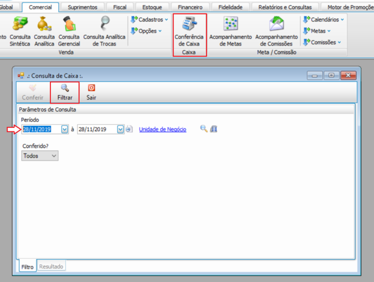Select the Resultado bottom tab
Viewport: 374px width, 282px height.
tap(51, 267)
